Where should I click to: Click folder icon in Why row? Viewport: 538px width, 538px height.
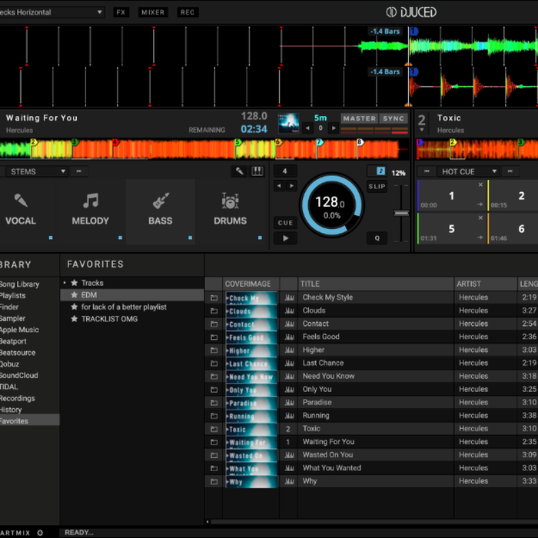(x=214, y=481)
